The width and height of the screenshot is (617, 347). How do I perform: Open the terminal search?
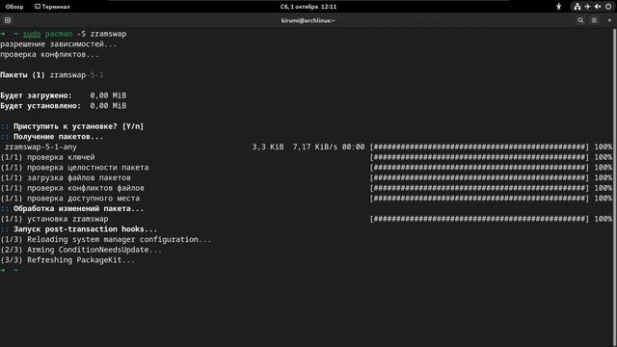[580, 20]
